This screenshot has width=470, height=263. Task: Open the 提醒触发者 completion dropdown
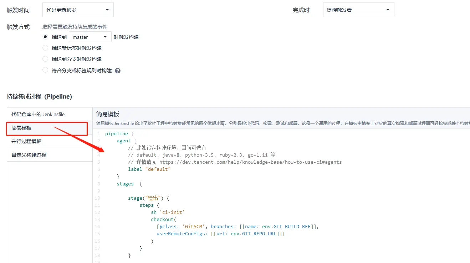358,10
